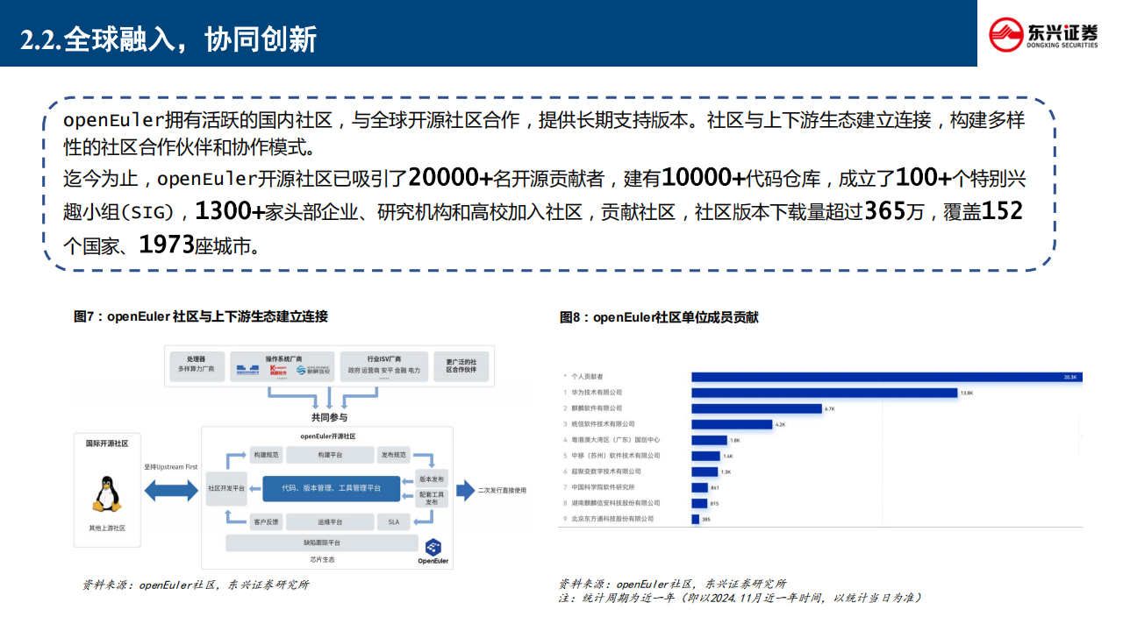Screen dimensions: 1123x631
Task: Click the 构建规范 block
Action: (x=266, y=456)
